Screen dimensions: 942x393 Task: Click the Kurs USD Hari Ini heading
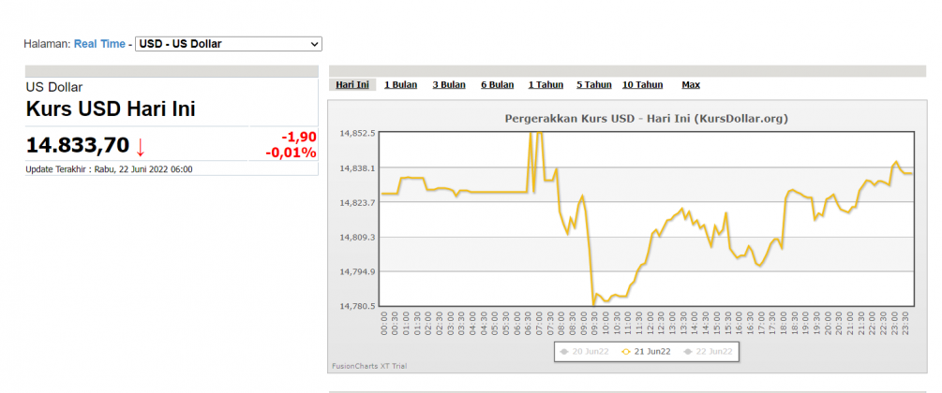coord(111,109)
